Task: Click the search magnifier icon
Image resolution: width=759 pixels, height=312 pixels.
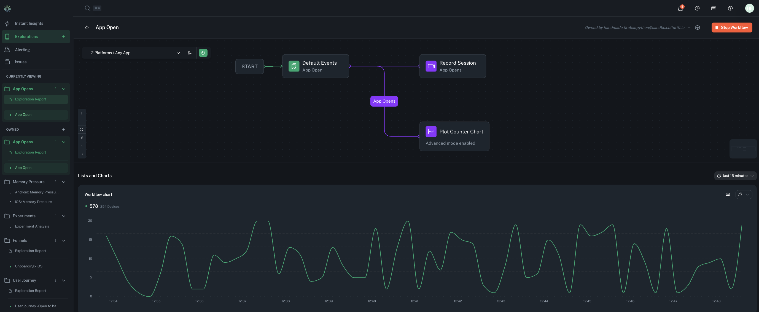Action: 88,8
